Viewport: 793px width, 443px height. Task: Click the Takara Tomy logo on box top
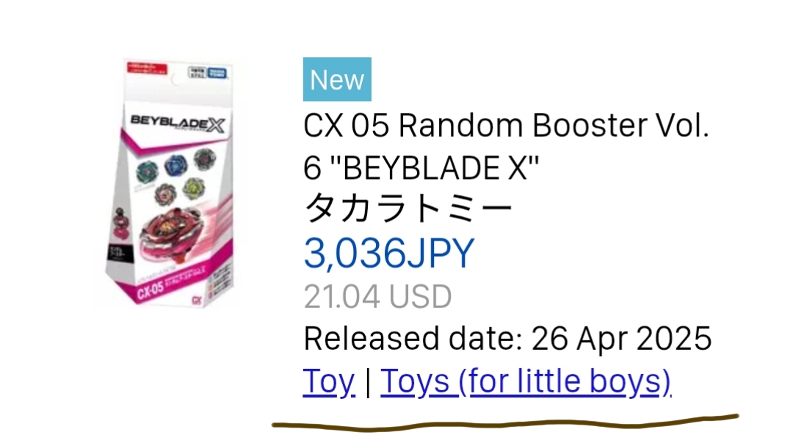[217, 73]
